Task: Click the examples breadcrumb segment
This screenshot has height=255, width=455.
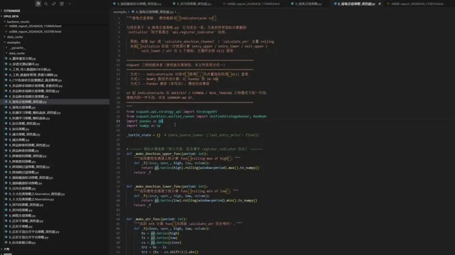Action: (120, 12)
